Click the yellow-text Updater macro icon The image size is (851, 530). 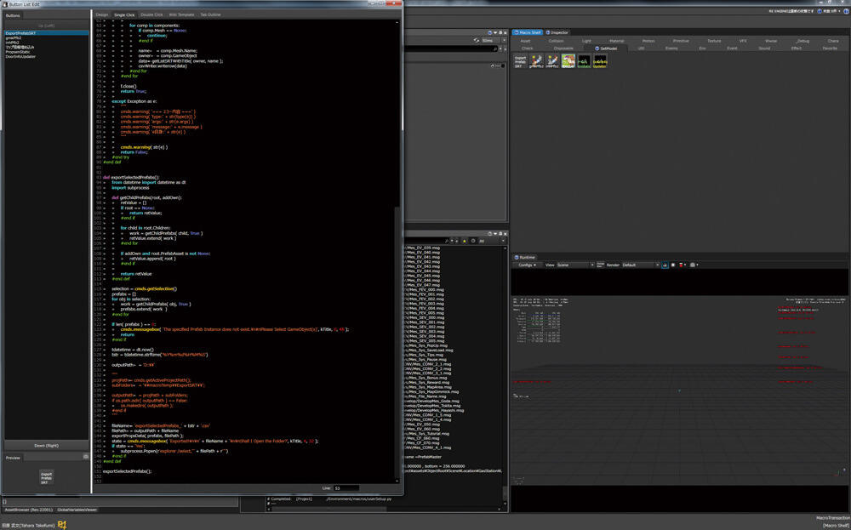tap(600, 61)
